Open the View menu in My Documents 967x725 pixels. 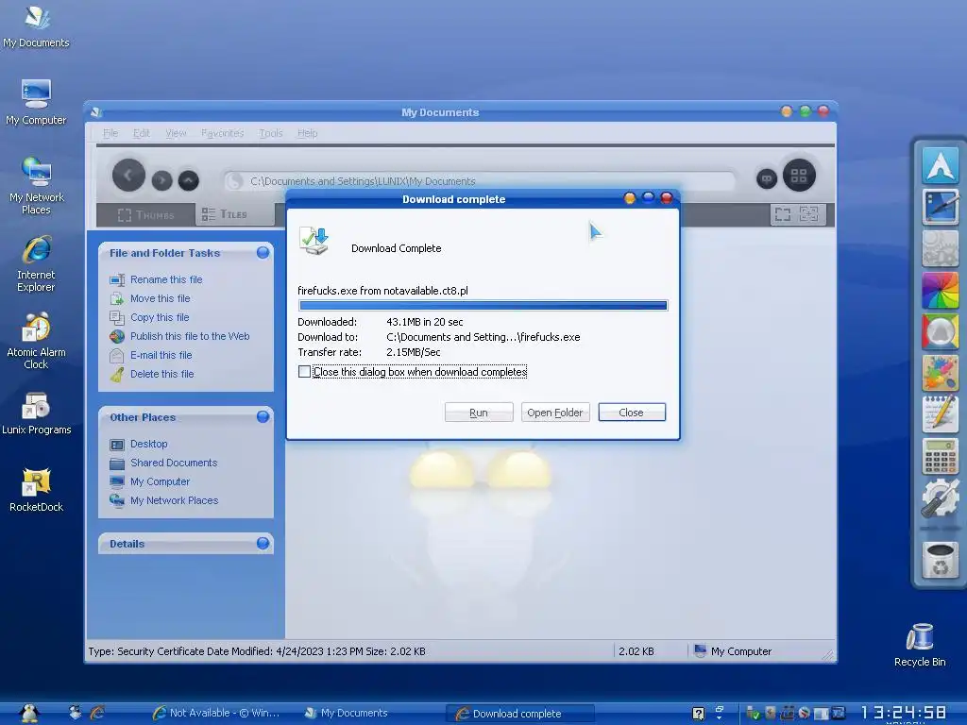click(x=176, y=133)
